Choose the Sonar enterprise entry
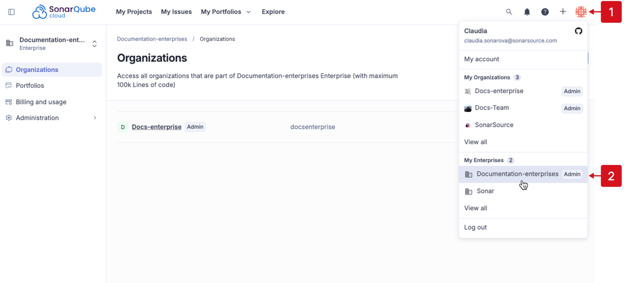The height and width of the screenshot is (283, 624). [x=523, y=191]
